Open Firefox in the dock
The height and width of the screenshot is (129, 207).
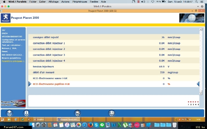click(90, 125)
